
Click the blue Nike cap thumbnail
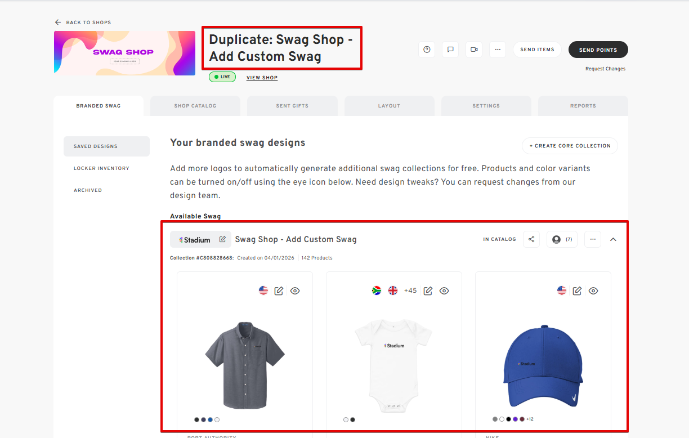(x=543, y=366)
